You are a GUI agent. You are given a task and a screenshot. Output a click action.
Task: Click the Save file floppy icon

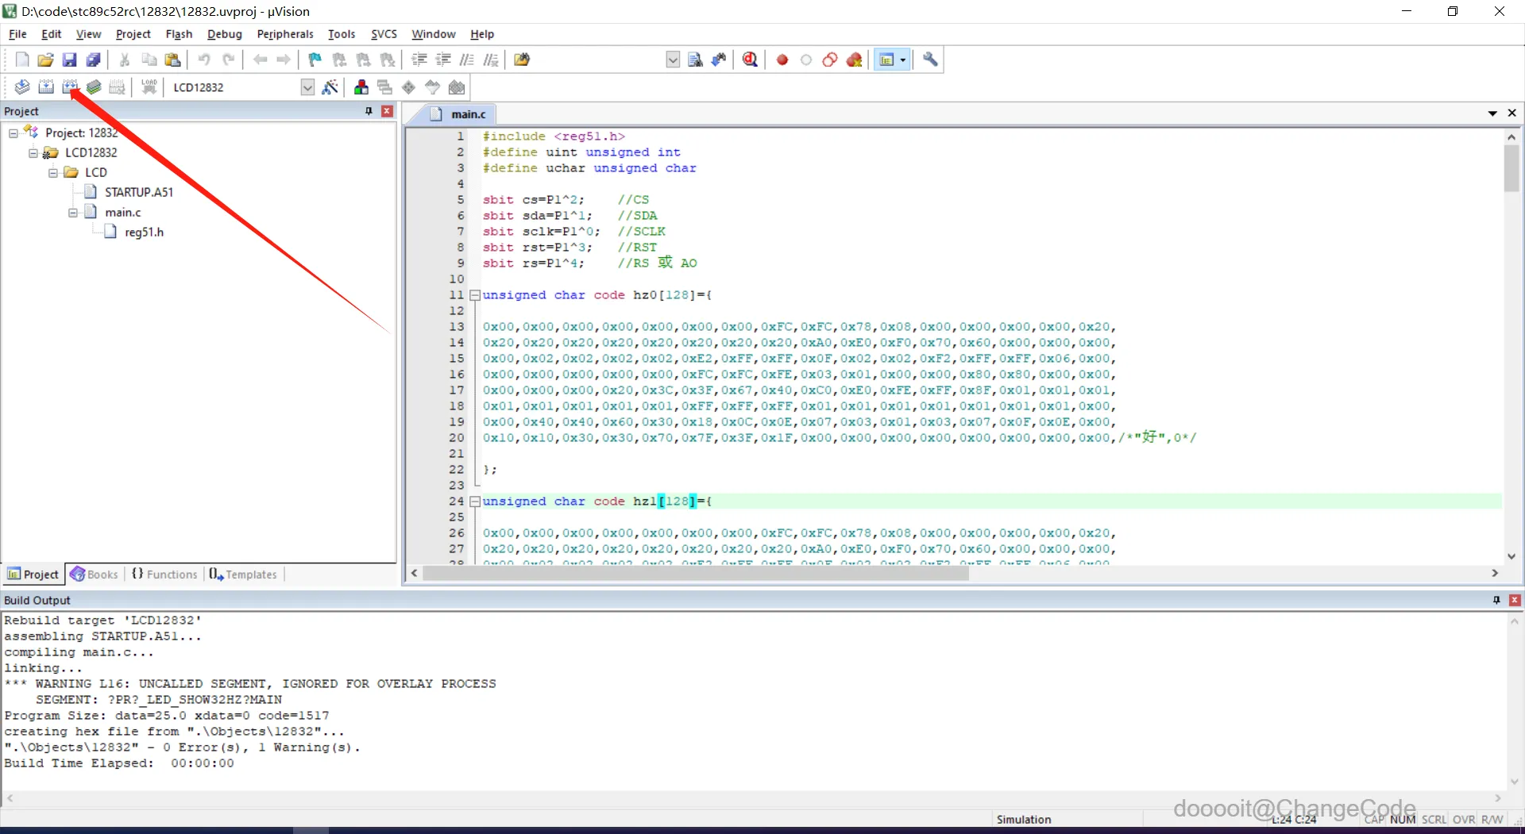pos(70,60)
